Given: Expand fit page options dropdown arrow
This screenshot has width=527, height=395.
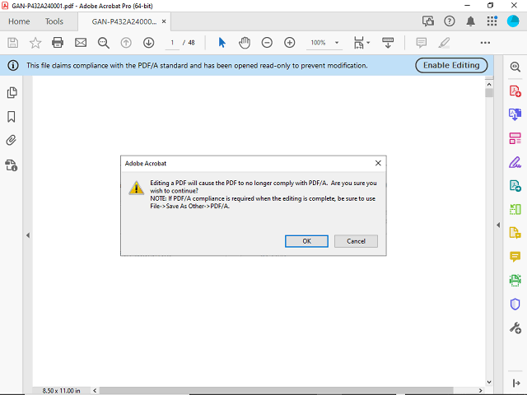Looking at the screenshot, I should (368, 43).
